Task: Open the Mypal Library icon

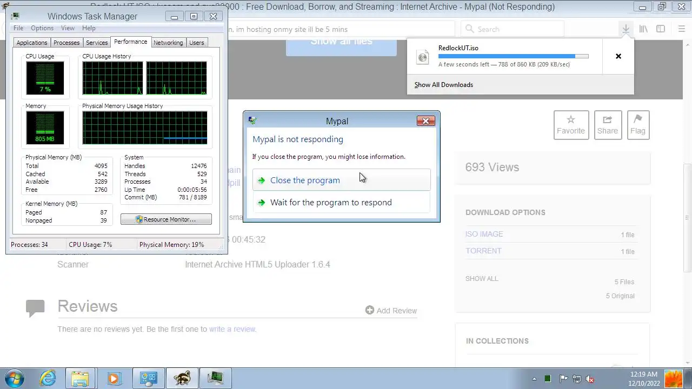Action: pos(643,29)
